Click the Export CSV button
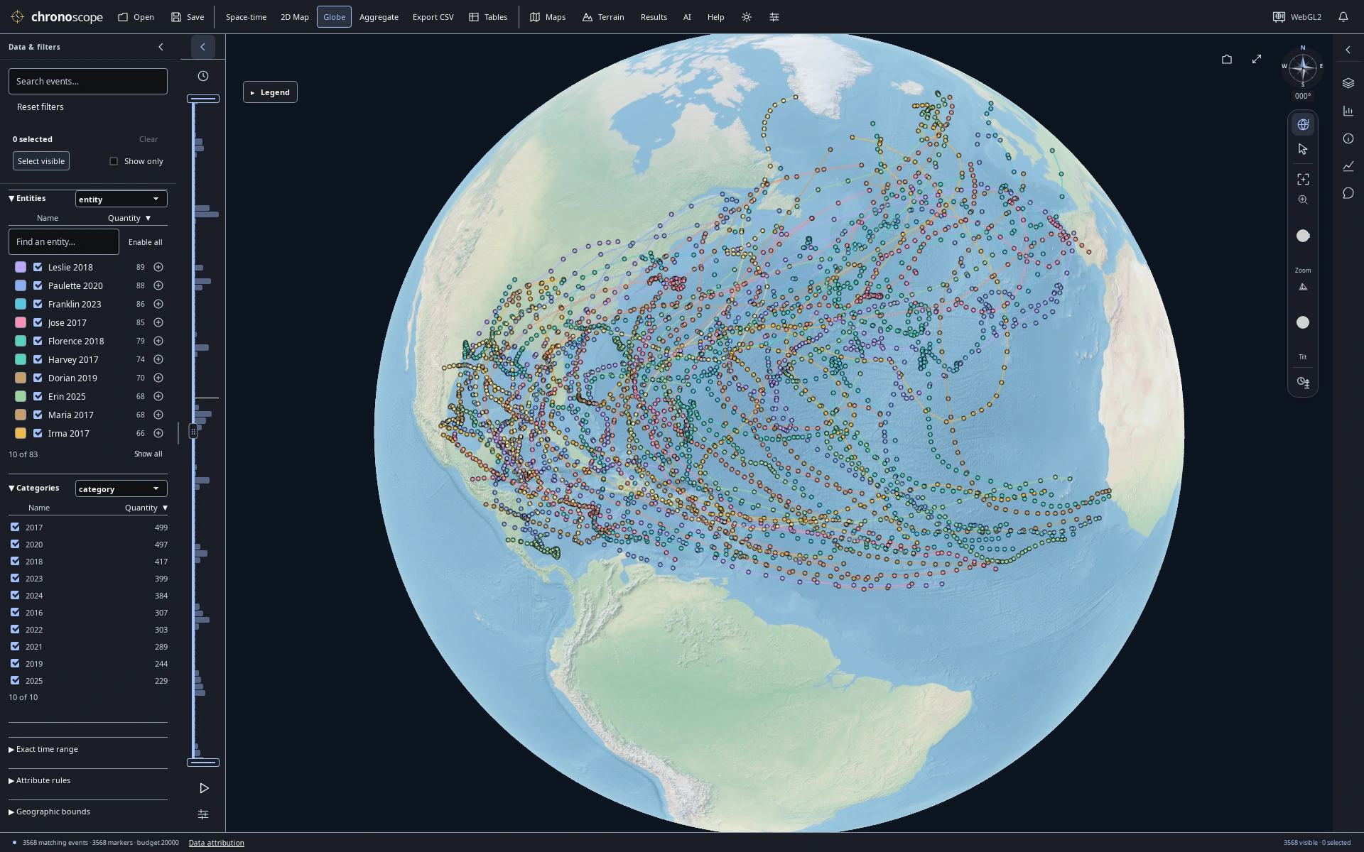This screenshot has width=1364, height=852. 433,17
